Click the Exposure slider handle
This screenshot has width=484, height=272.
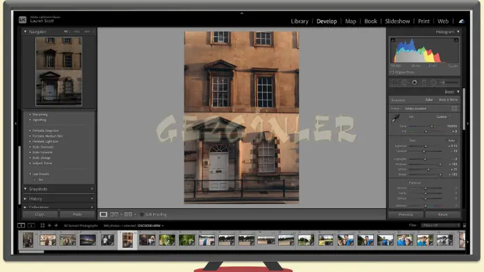tap(426, 146)
